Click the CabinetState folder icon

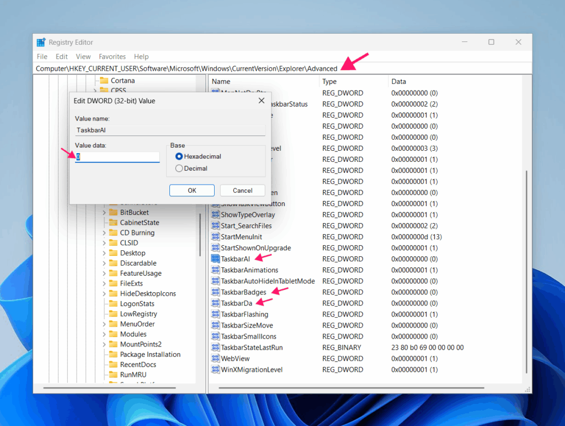[114, 222]
